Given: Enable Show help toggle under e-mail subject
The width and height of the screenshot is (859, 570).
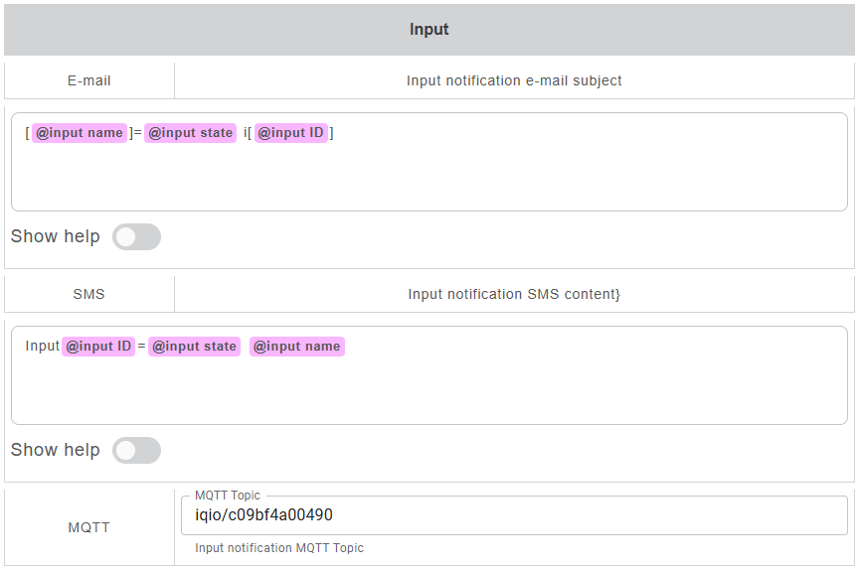Looking at the screenshot, I should point(136,236).
